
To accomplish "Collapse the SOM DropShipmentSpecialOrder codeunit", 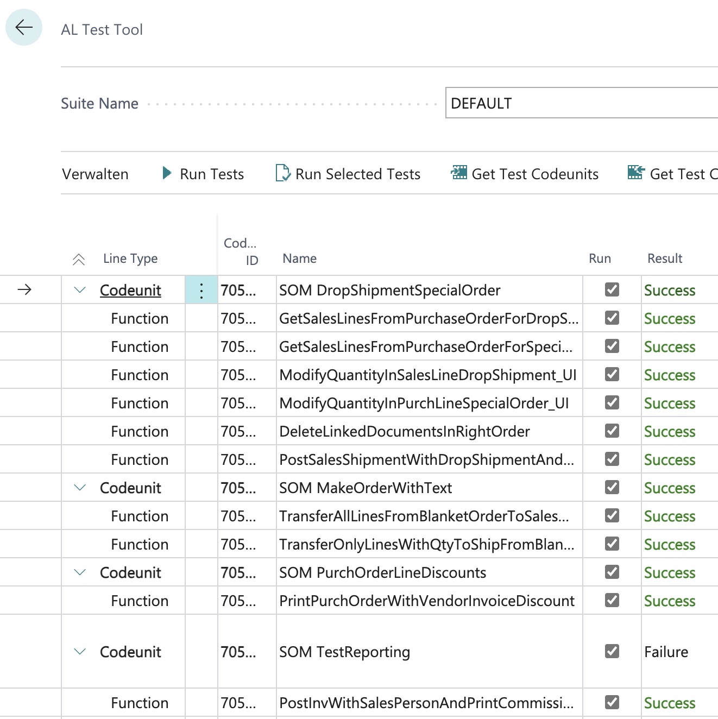I will (x=80, y=290).
